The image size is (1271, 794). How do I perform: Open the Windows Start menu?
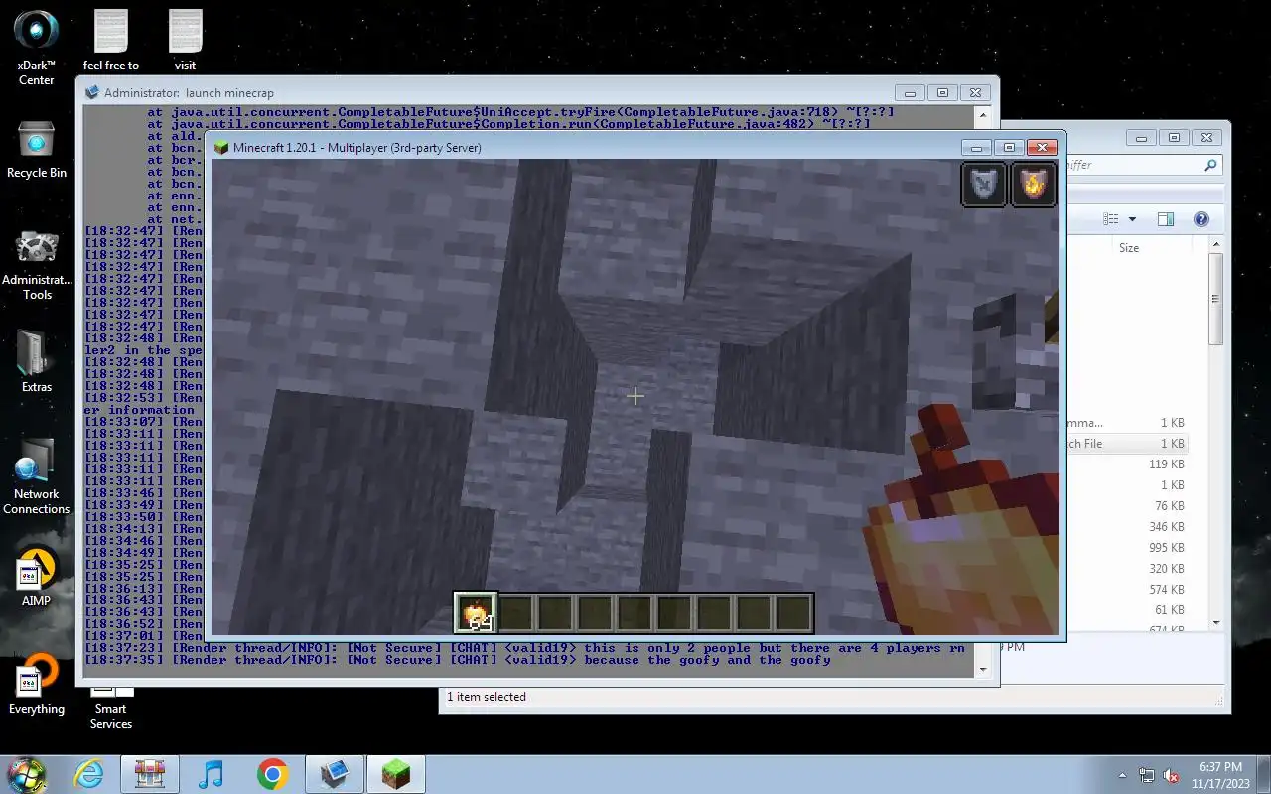click(x=26, y=774)
